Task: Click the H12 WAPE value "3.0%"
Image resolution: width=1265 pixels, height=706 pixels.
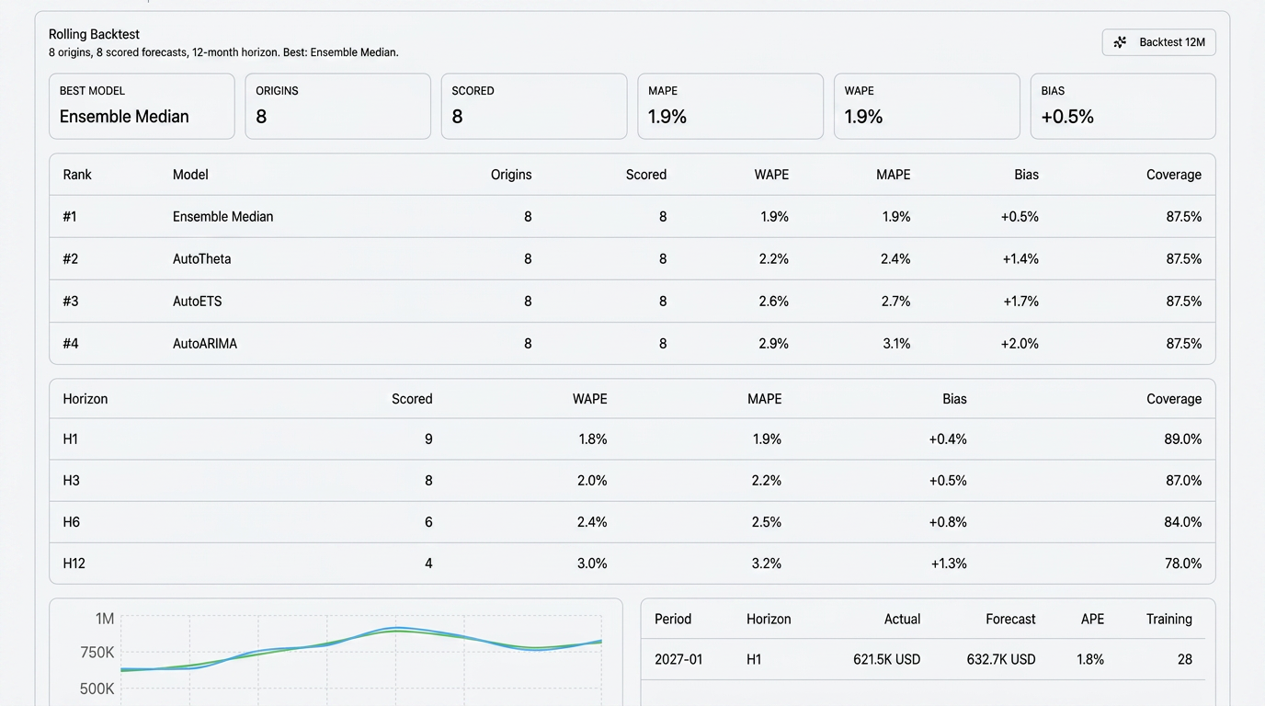Action: (x=592, y=564)
